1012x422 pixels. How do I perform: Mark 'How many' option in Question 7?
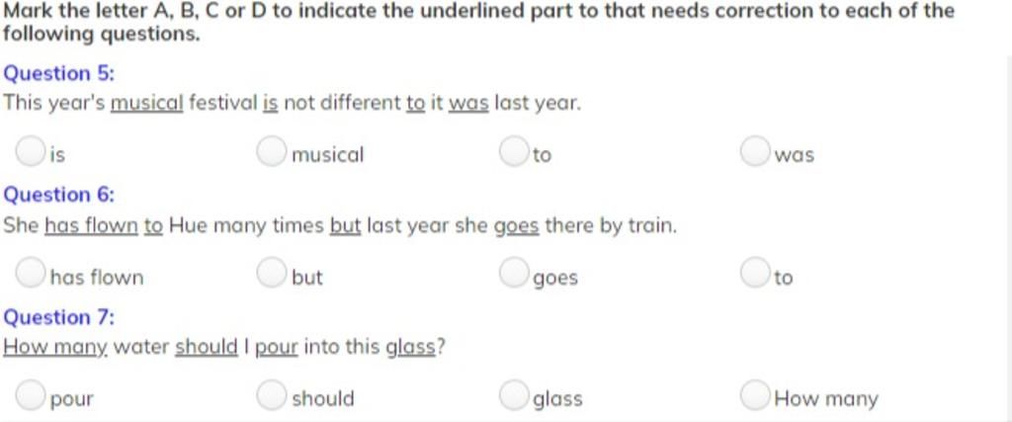[755, 395]
